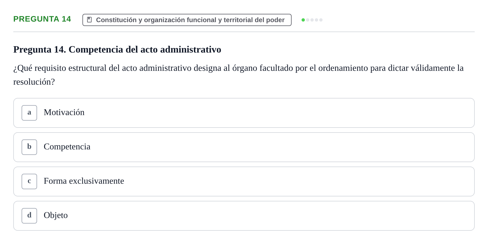This screenshot has height=244, width=488.
Task: Choose answer option Competencia
Action: (244, 147)
